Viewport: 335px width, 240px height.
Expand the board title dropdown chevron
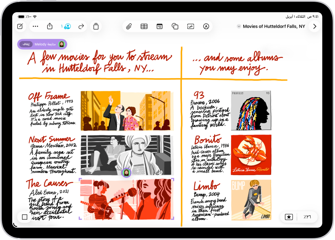(239, 26)
